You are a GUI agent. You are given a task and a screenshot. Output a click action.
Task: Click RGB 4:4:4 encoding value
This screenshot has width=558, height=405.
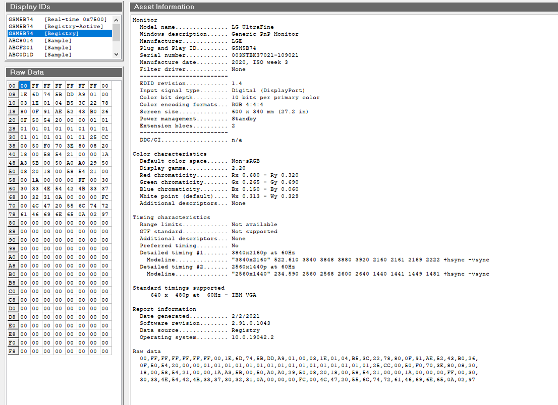tap(247, 105)
